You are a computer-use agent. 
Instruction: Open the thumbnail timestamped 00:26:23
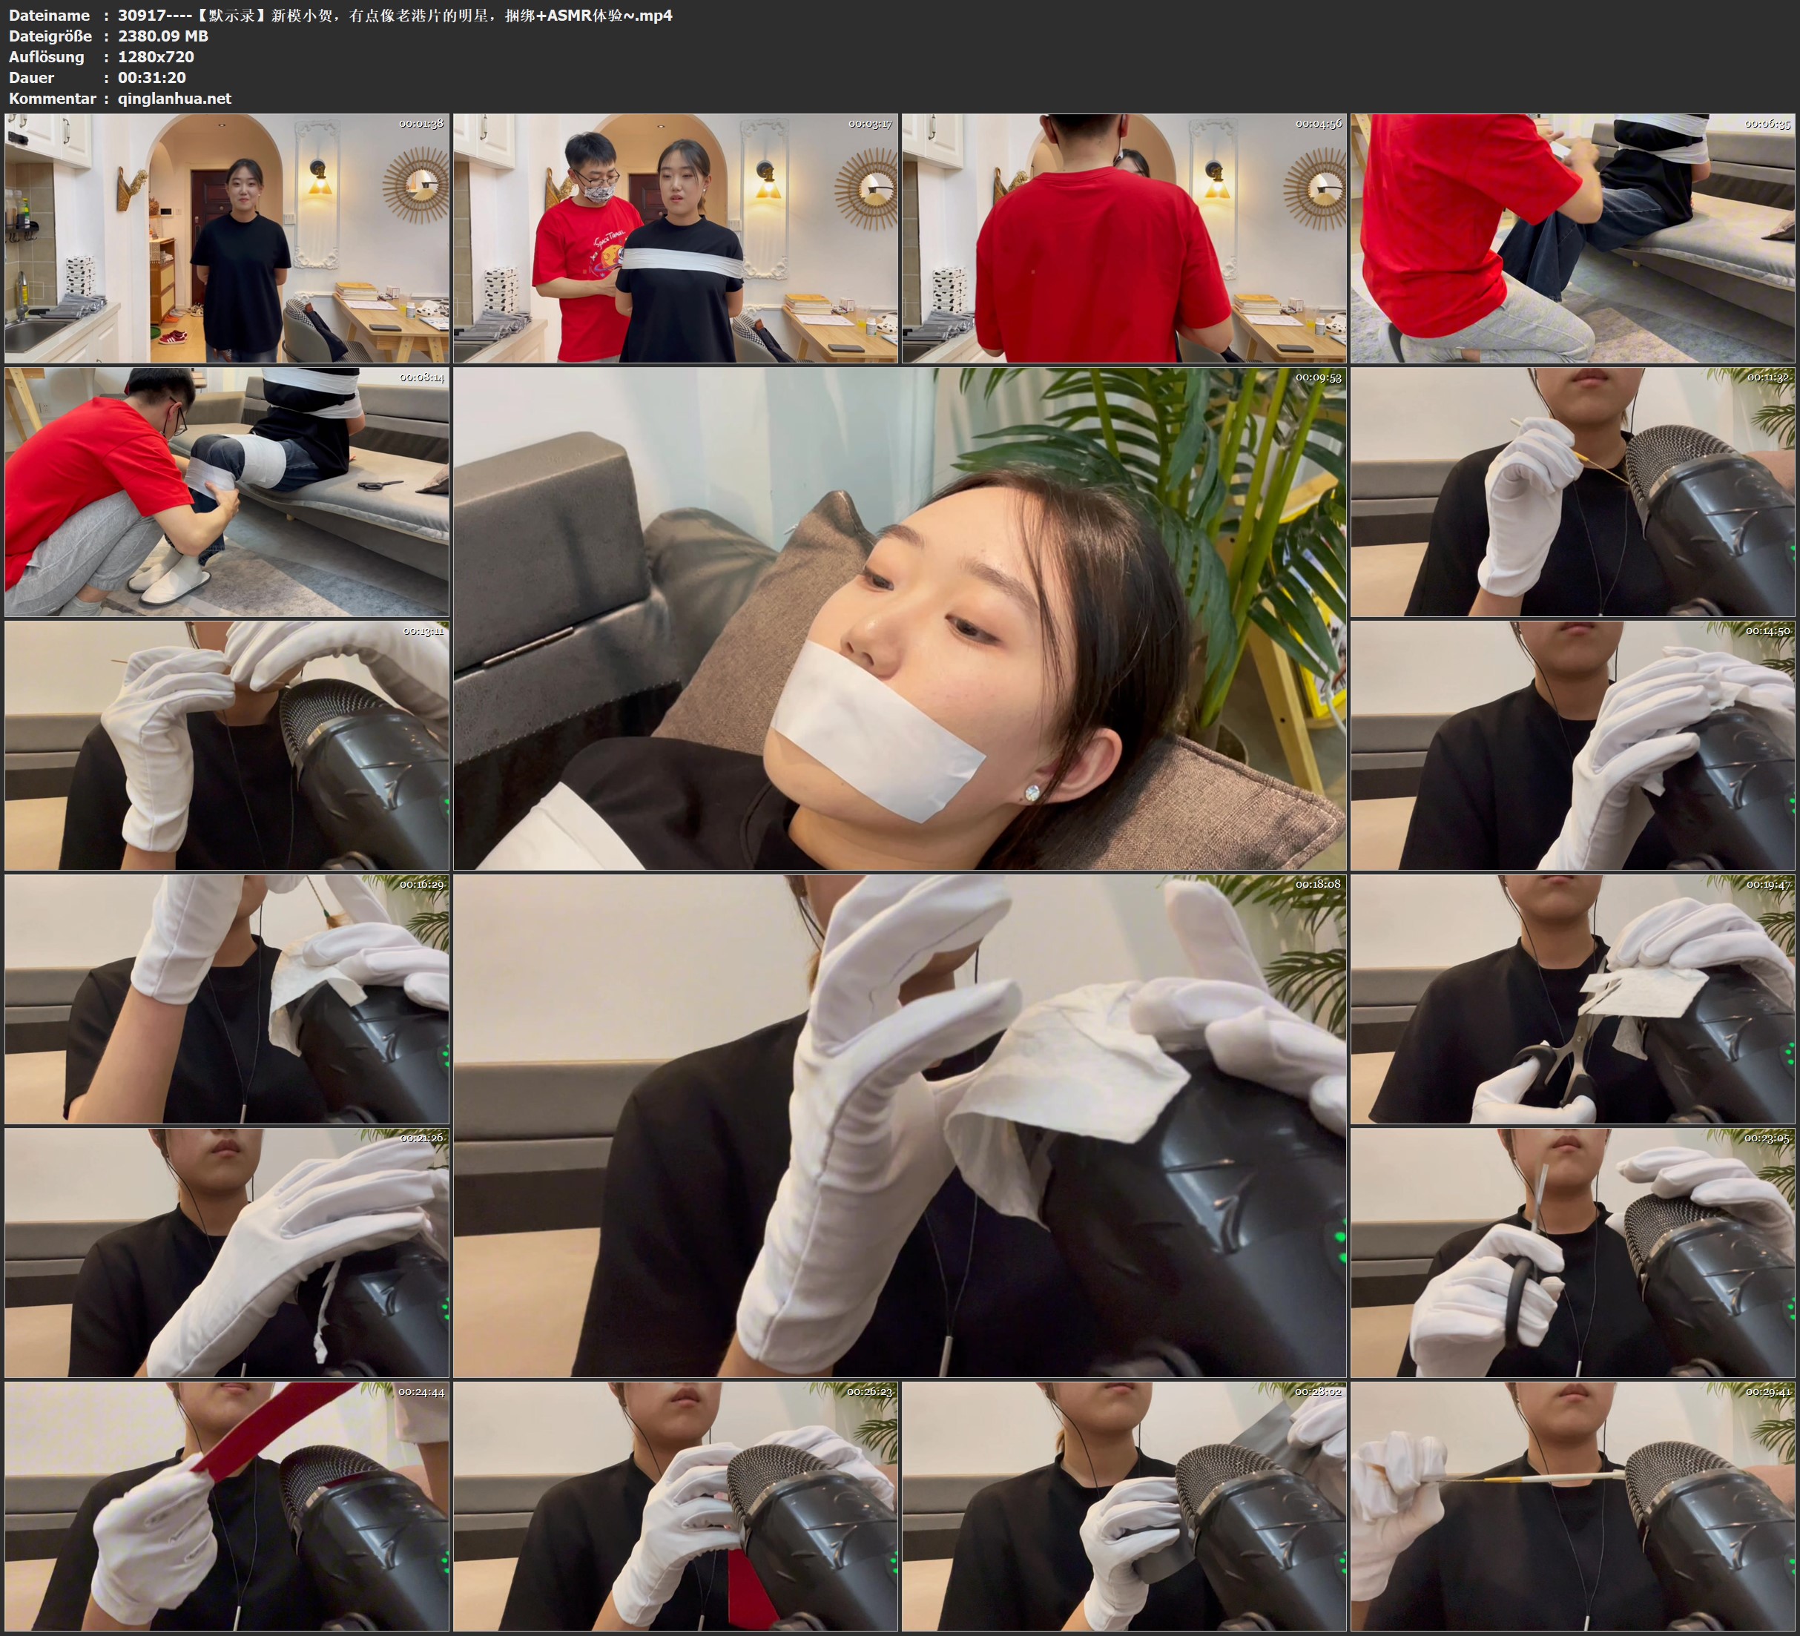(675, 1505)
